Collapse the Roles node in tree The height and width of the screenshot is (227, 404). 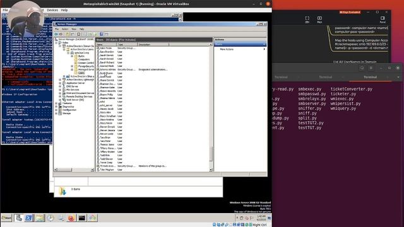pyautogui.click(x=56, y=43)
